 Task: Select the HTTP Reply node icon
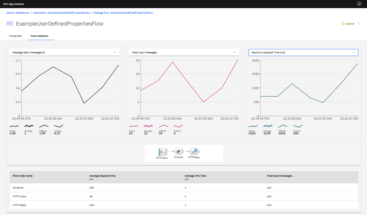coord(194,151)
